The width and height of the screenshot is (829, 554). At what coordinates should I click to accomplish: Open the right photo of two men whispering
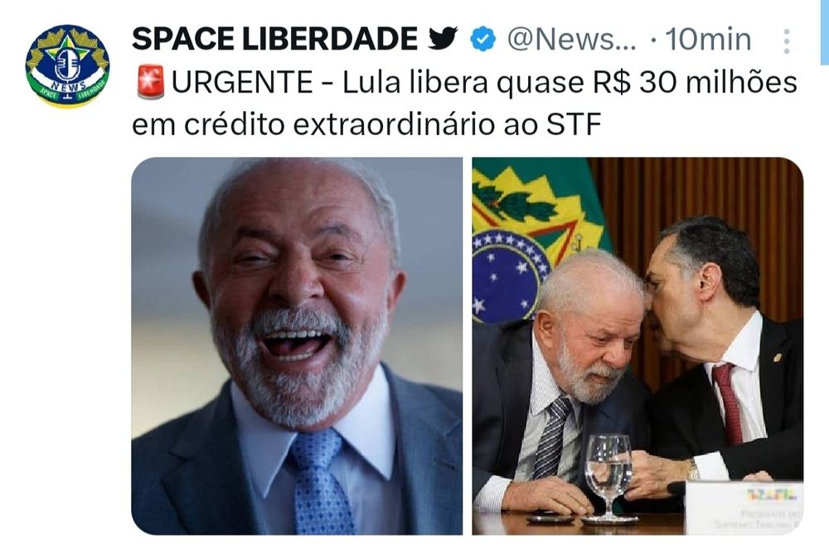(x=638, y=346)
